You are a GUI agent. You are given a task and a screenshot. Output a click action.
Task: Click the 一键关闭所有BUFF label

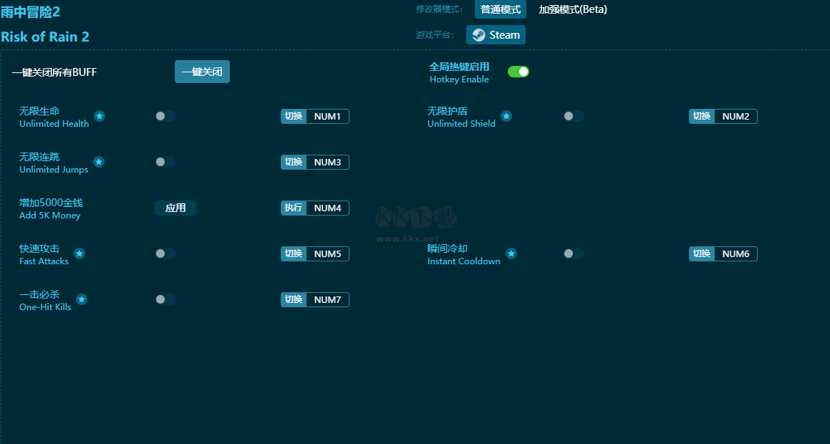pos(54,72)
